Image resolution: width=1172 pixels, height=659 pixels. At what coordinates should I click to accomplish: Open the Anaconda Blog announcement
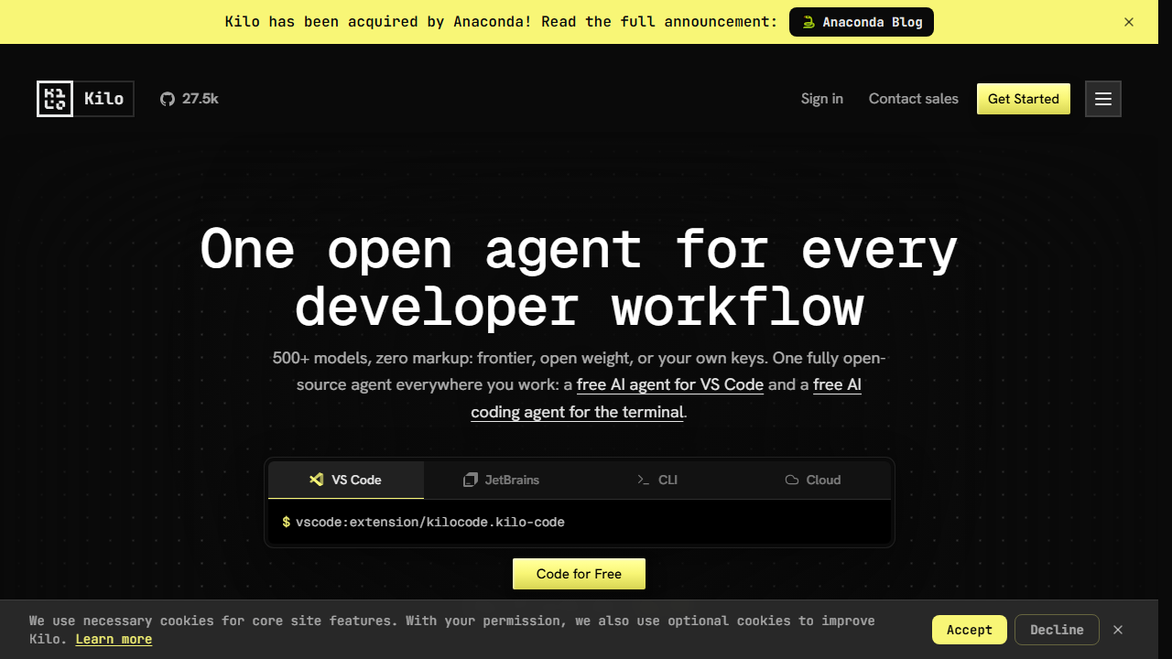click(x=862, y=22)
